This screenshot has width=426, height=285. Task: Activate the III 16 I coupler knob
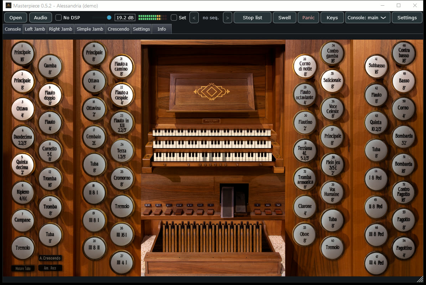122,234
